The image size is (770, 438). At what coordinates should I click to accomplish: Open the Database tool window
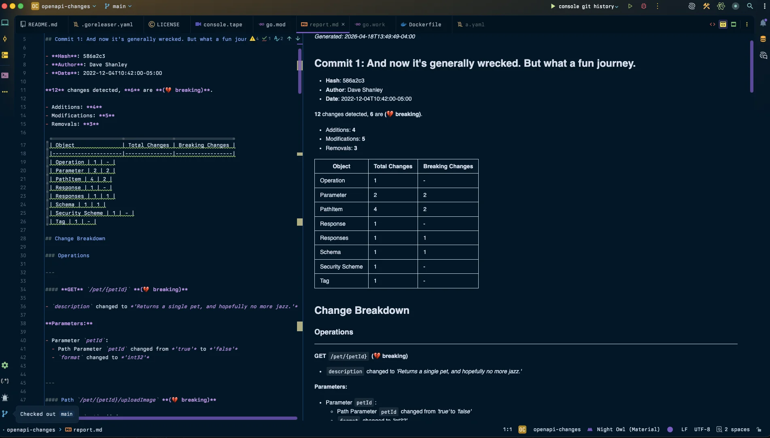pyautogui.click(x=763, y=39)
